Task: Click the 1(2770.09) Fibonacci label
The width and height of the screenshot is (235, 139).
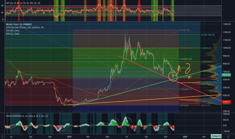Action: click(x=184, y=105)
